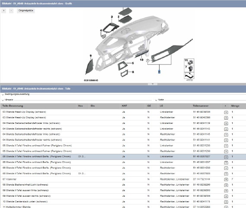
Task: Expand the Notiz section
Action: pos(156,100)
